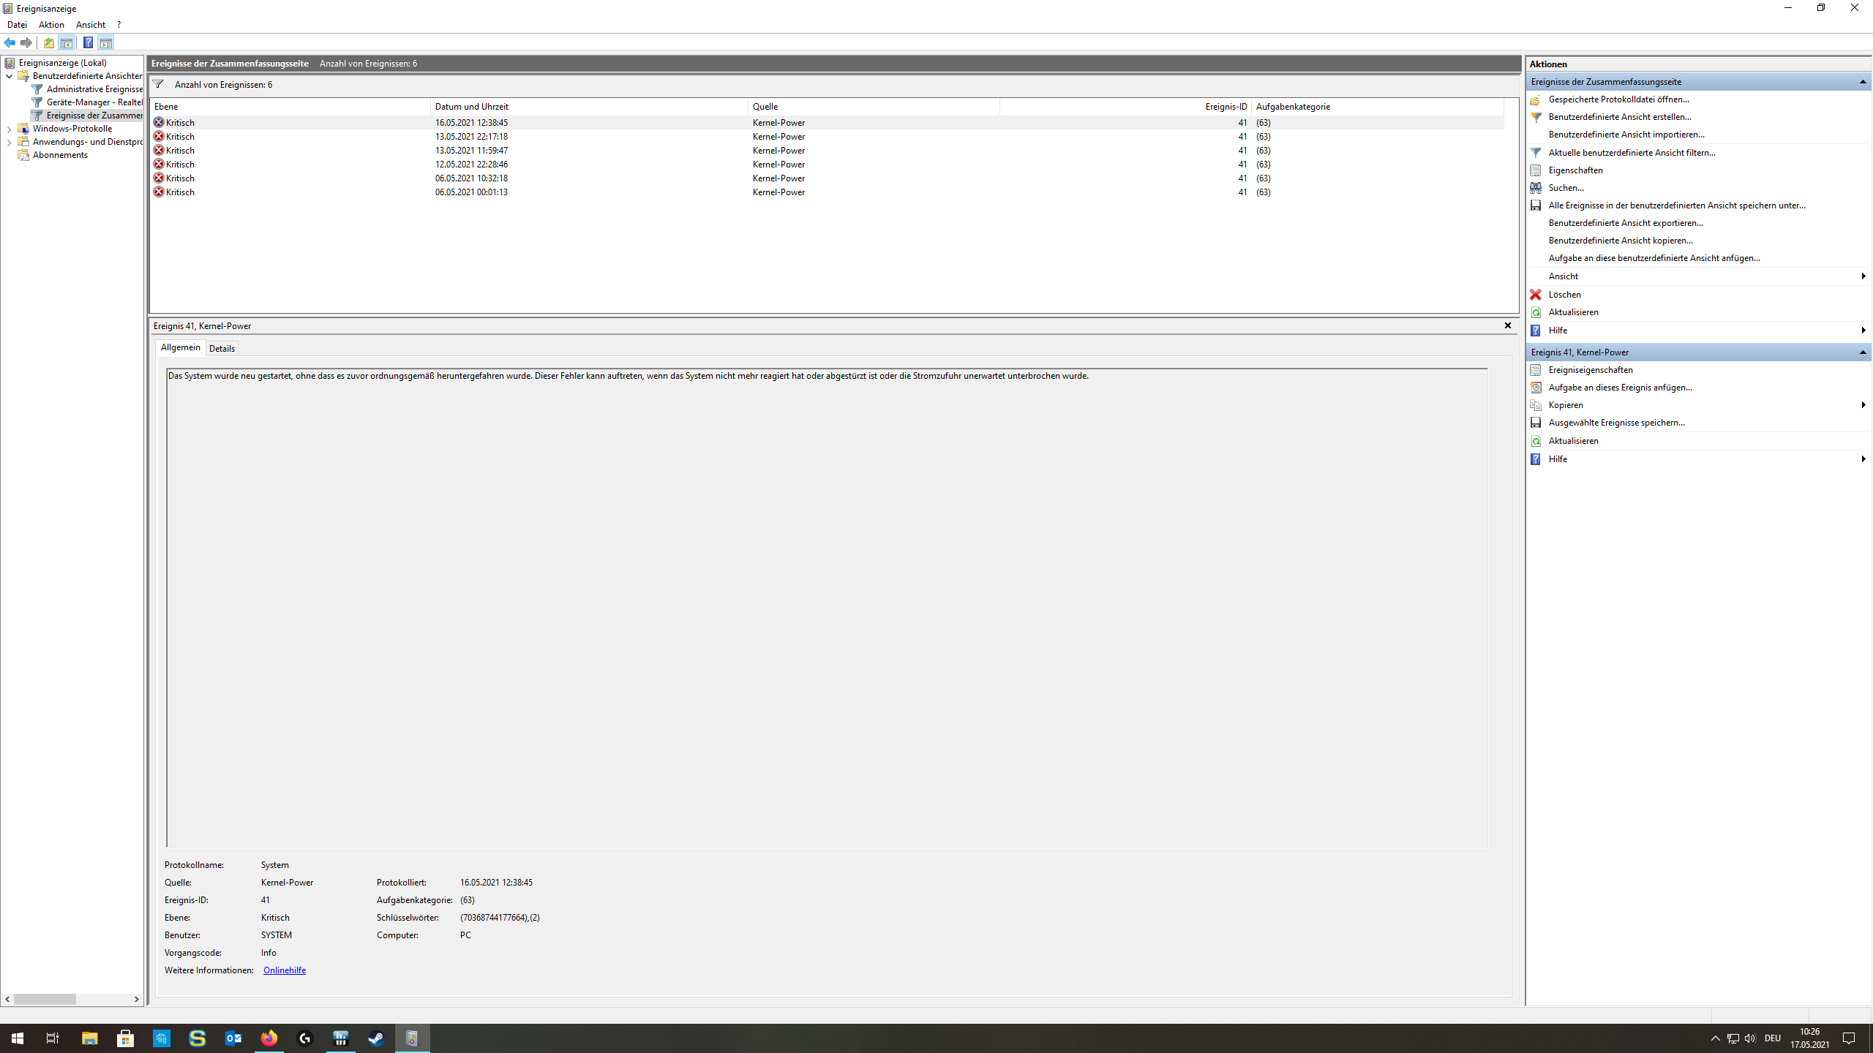The height and width of the screenshot is (1053, 1873).
Task: Click the Onlinehilfe link
Action: point(284,970)
